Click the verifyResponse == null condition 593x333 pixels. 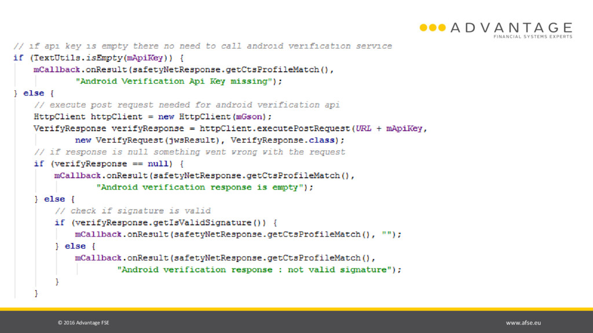(109, 164)
